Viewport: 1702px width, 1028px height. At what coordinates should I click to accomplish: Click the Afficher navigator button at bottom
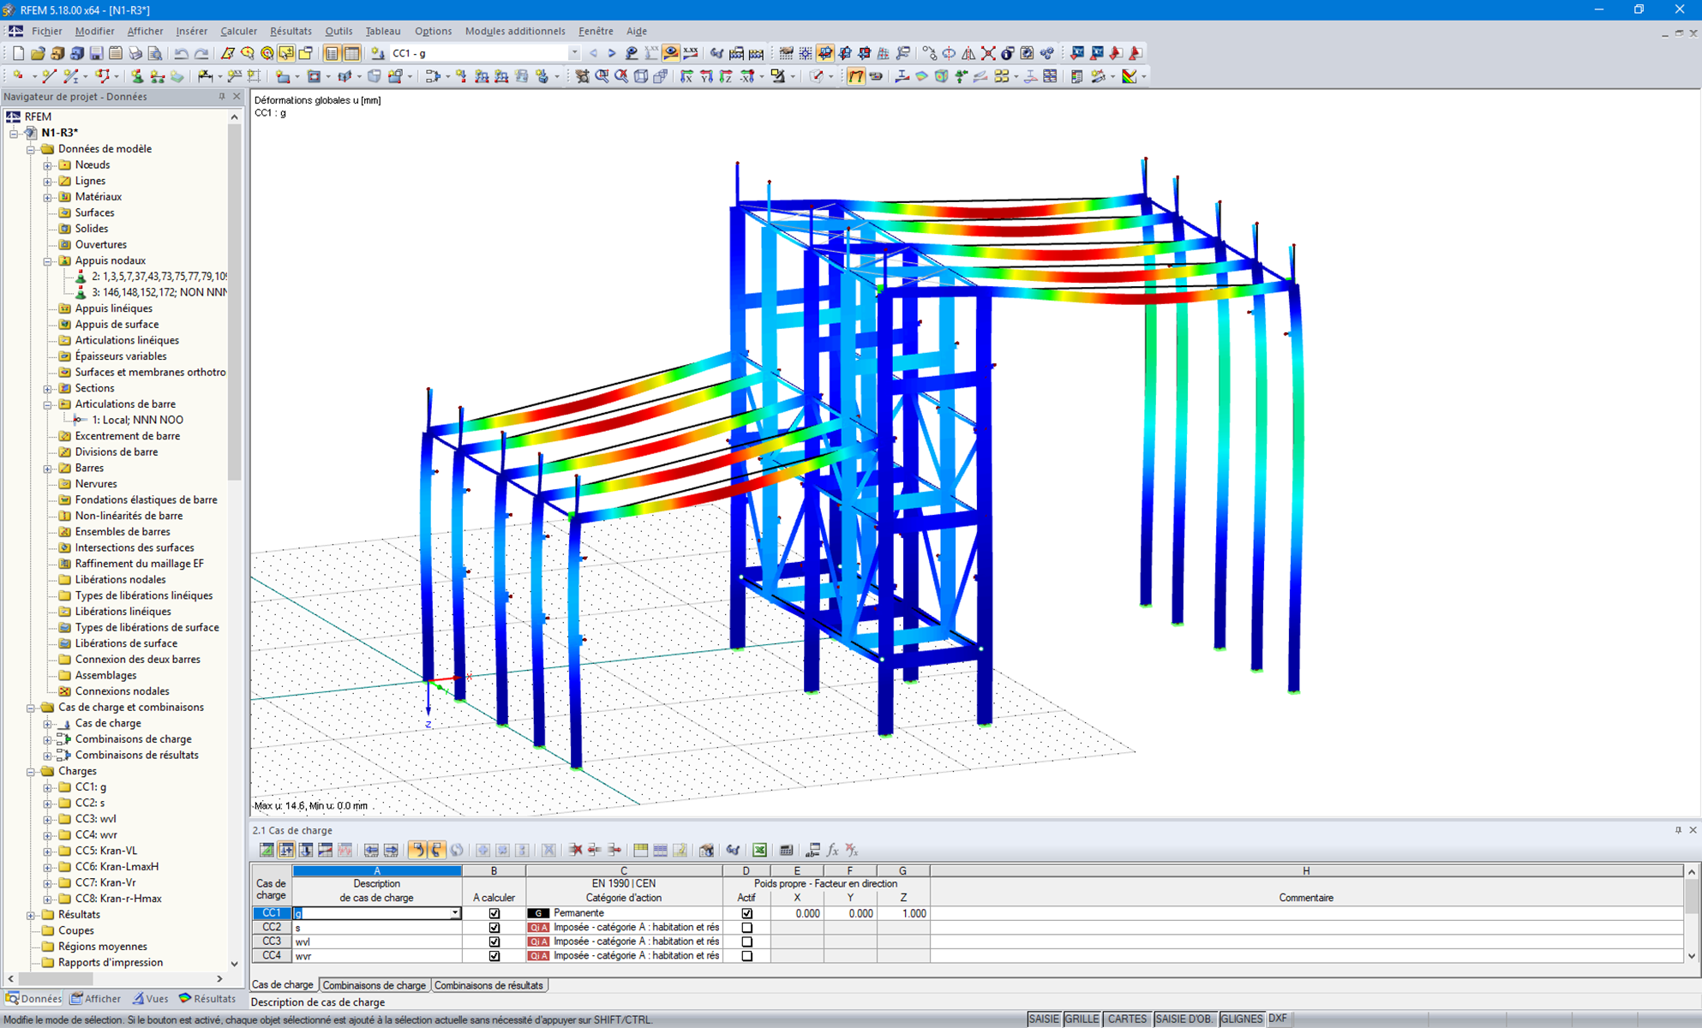[95, 998]
